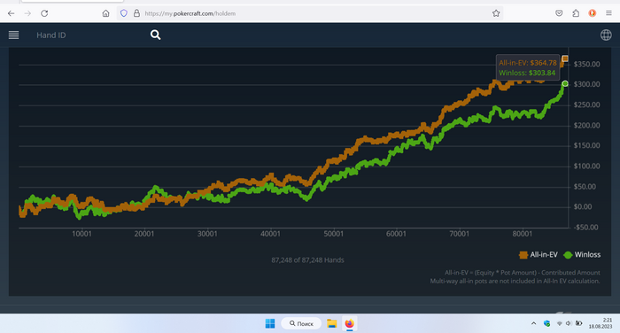This screenshot has height=333, width=620.
Task: Open File Explorer from the taskbar
Action: click(x=332, y=323)
